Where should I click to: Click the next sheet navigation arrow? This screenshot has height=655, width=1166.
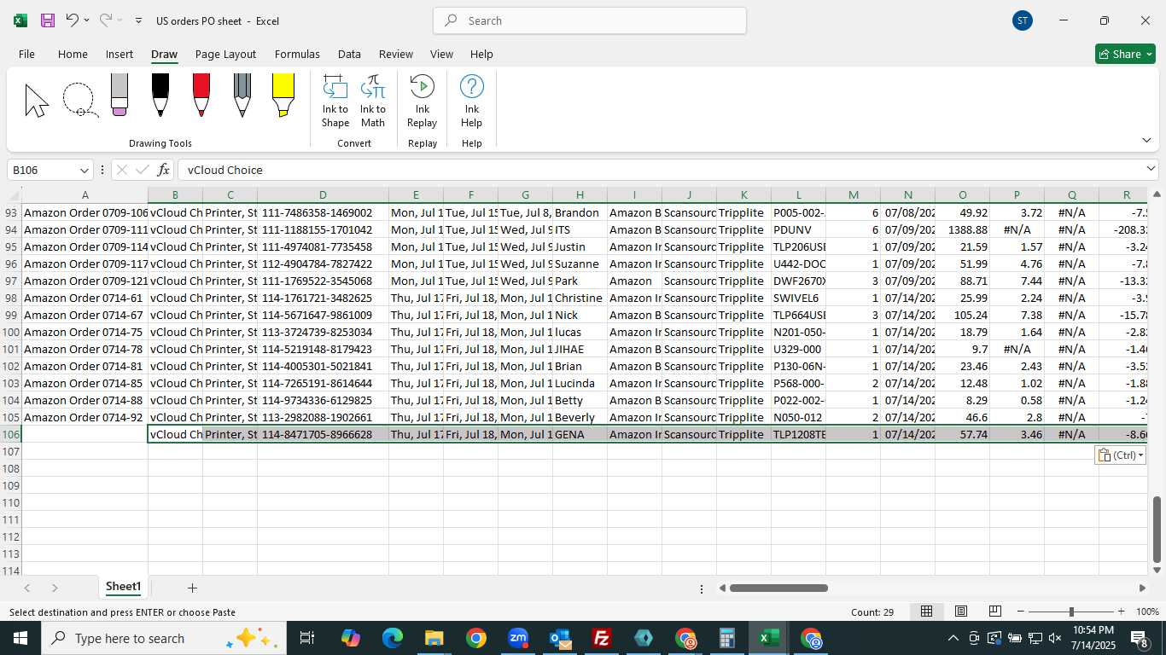[x=55, y=588]
